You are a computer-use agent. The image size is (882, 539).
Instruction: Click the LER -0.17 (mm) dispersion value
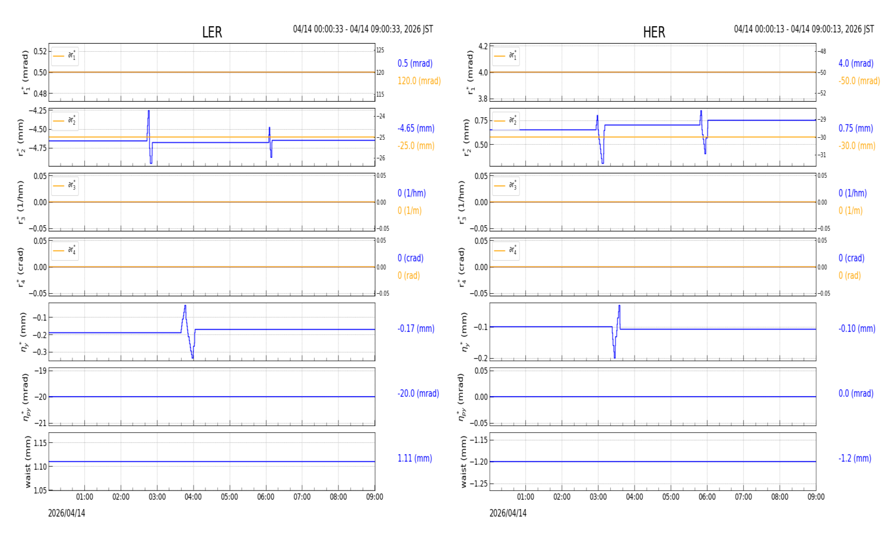(416, 328)
